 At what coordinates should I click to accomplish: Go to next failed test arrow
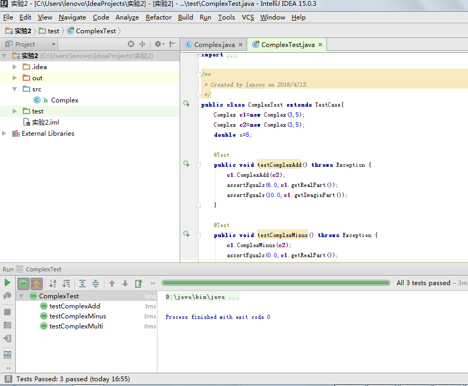(125, 284)
